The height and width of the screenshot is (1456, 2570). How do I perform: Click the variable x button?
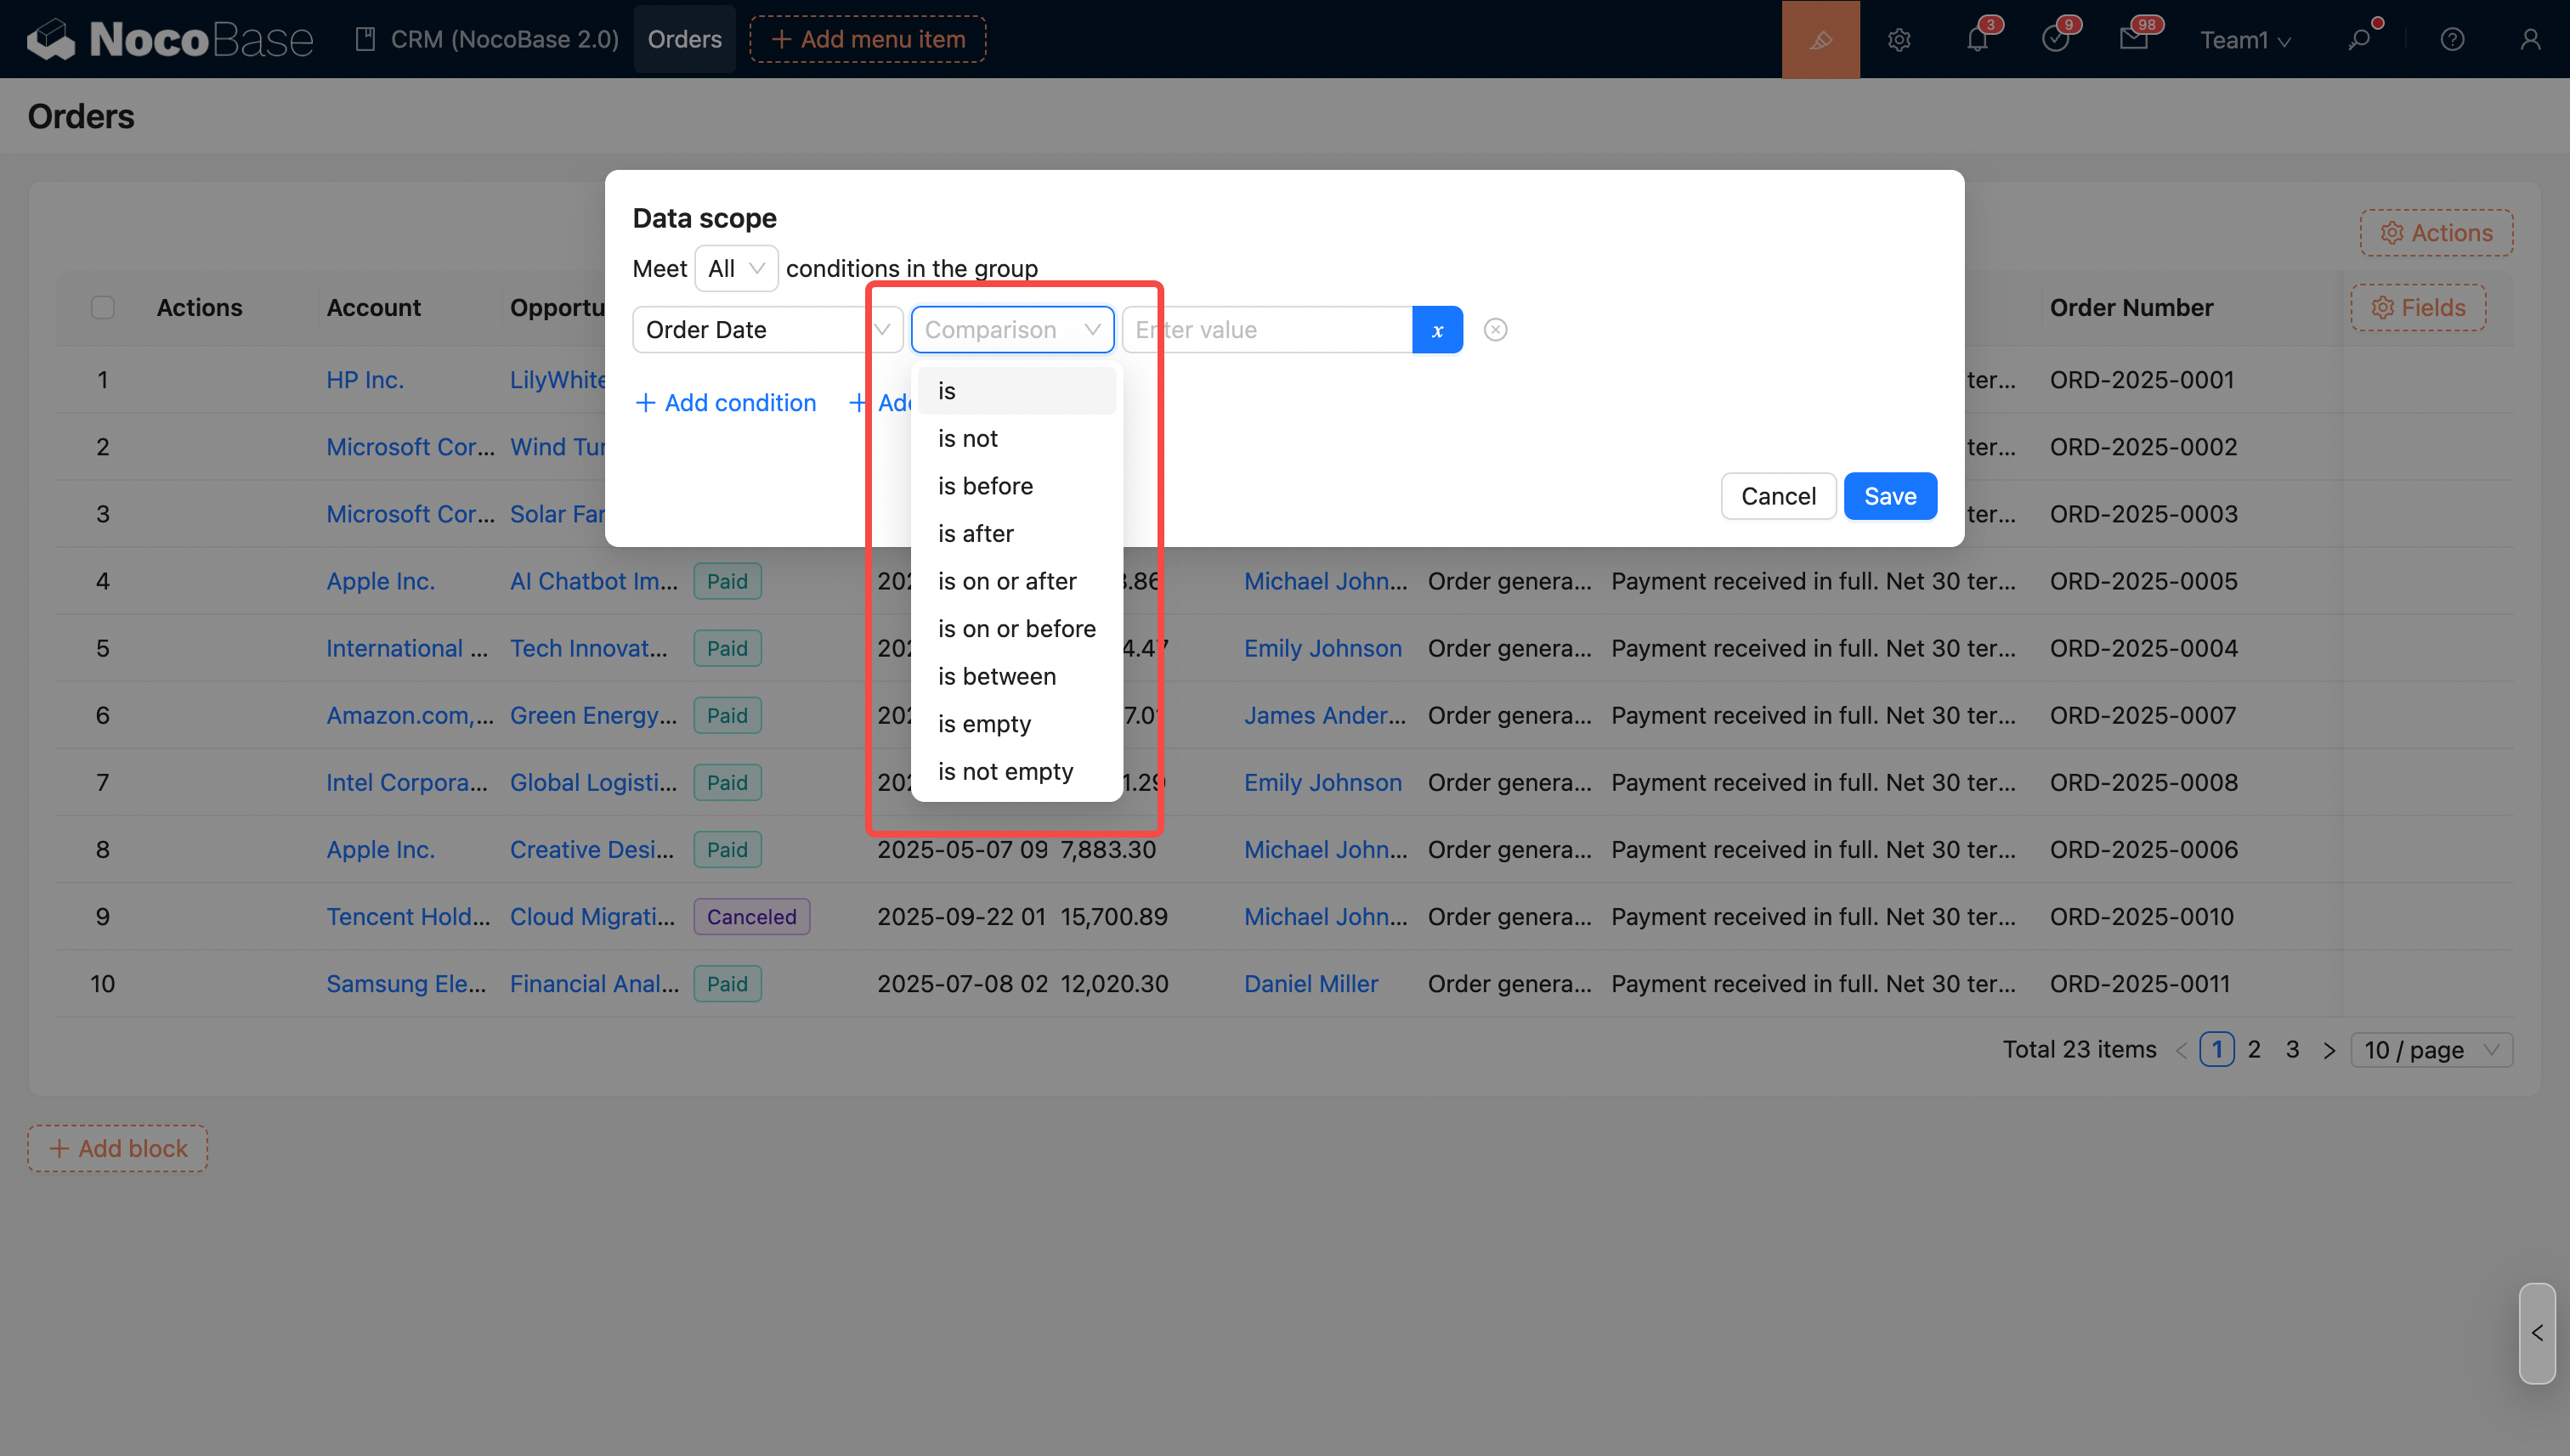tap(1436, 329)
